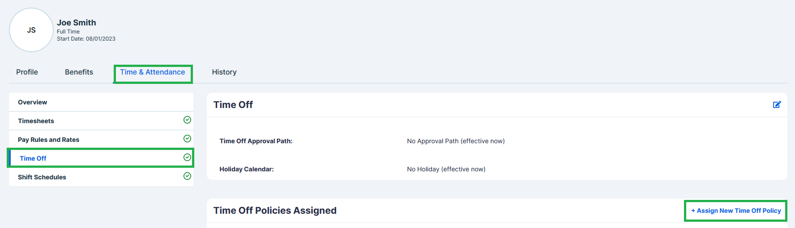The image size is (795, 228).
Task: Open the History tab
Action: [224, 72]
